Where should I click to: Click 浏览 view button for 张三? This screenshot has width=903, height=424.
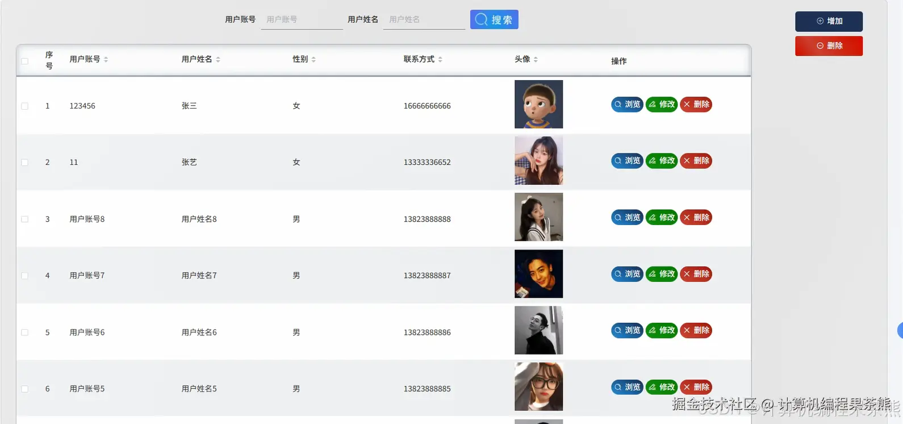(627, 105)
